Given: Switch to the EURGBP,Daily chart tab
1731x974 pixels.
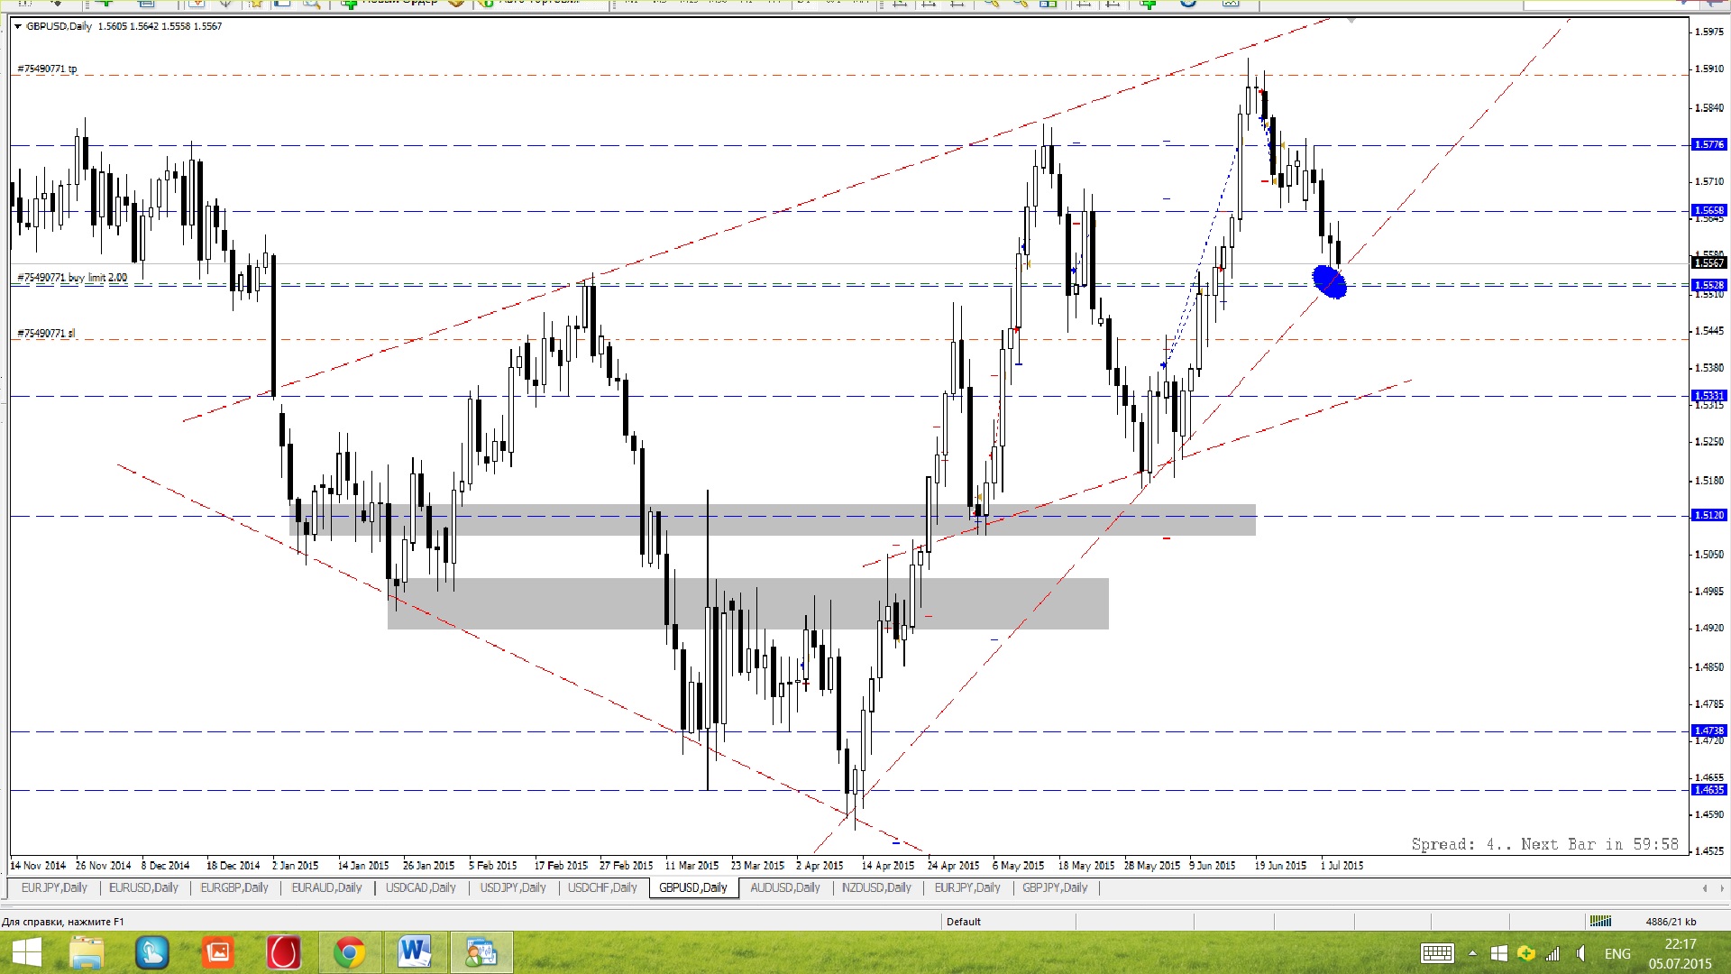Looking at the screenshot, I should pyautogui.click(x=234, y=887).
